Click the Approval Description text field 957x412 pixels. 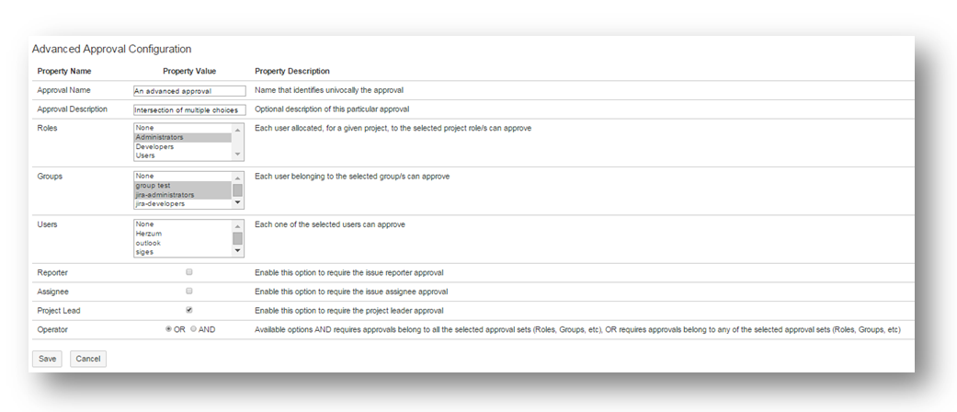tap(189, 109)
